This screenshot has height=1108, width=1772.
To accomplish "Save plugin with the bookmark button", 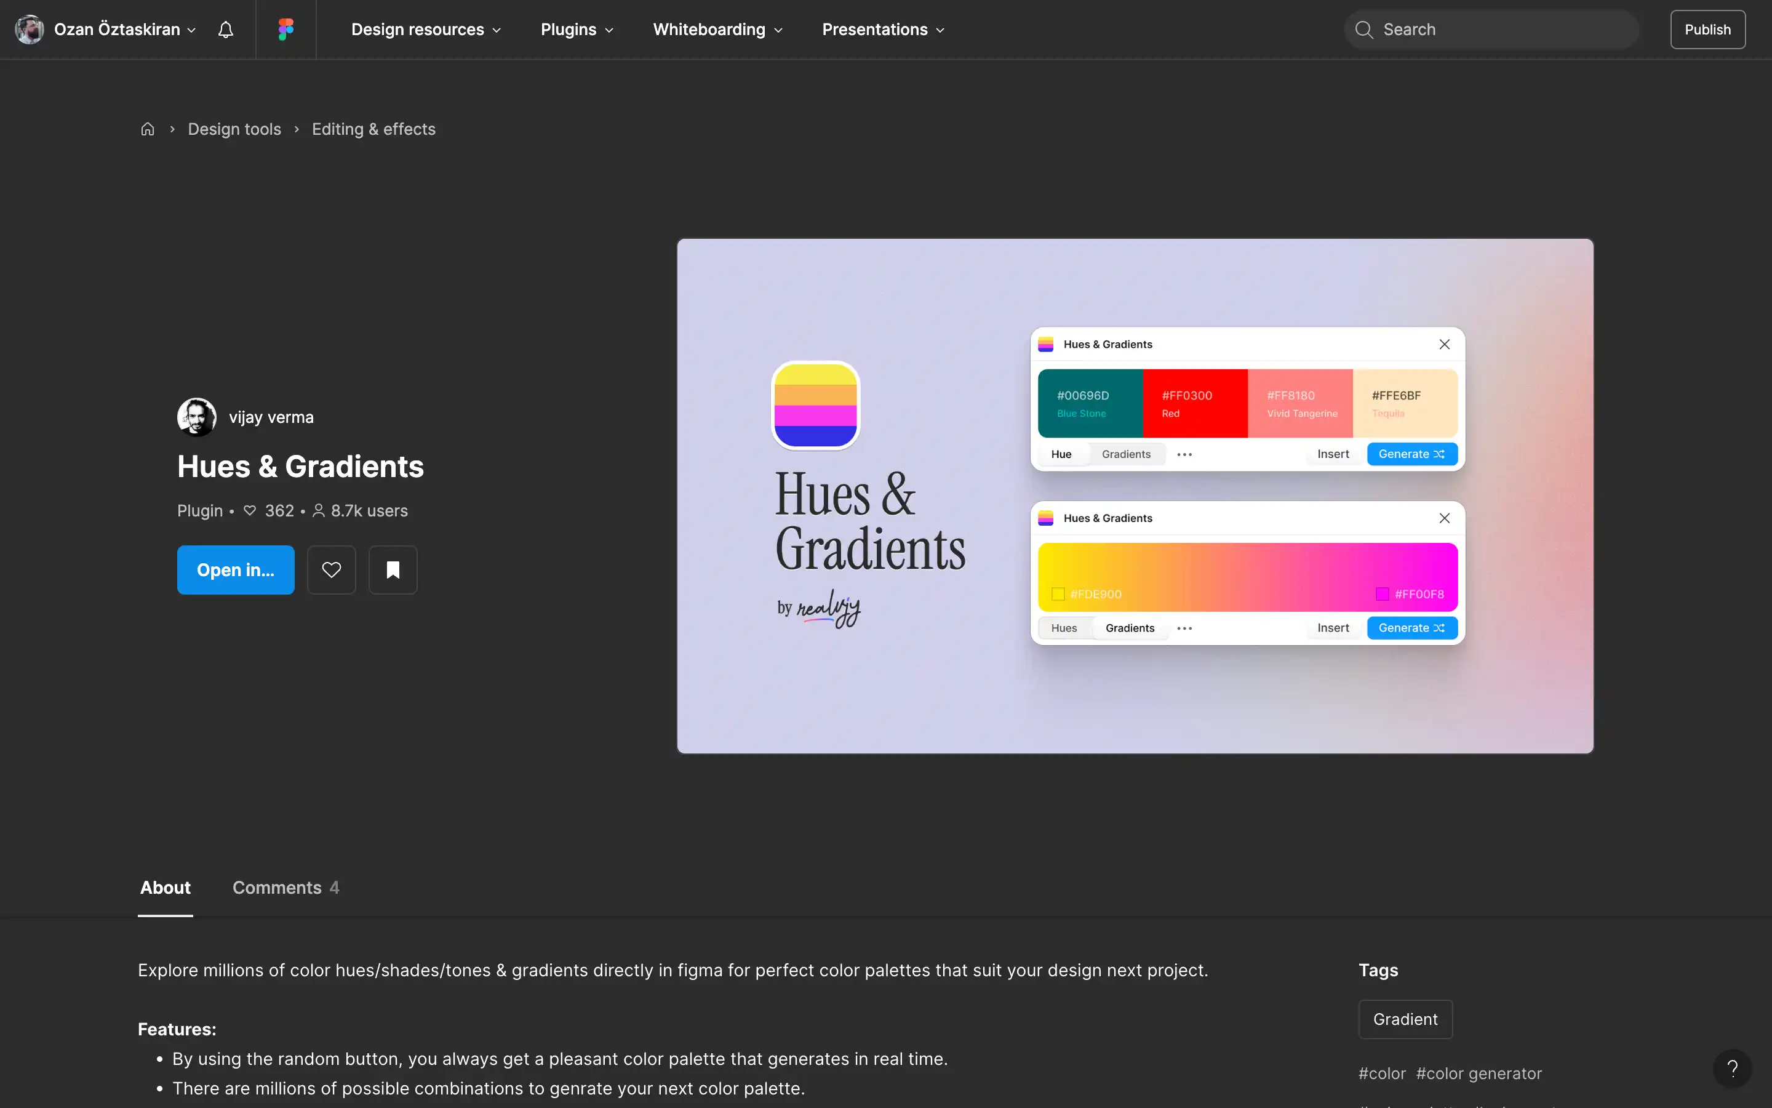I will coord(393,569).
